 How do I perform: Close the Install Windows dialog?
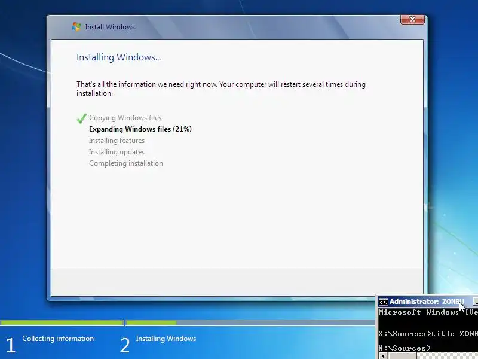[x=412, y=19]
